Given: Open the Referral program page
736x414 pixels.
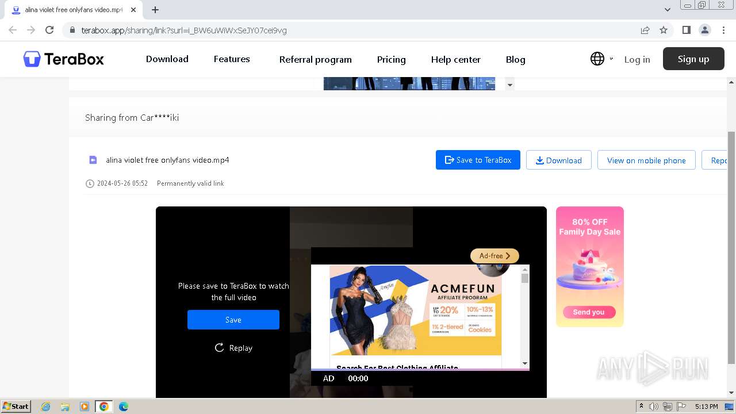Looking at the screenshot, I should [316, 59].
